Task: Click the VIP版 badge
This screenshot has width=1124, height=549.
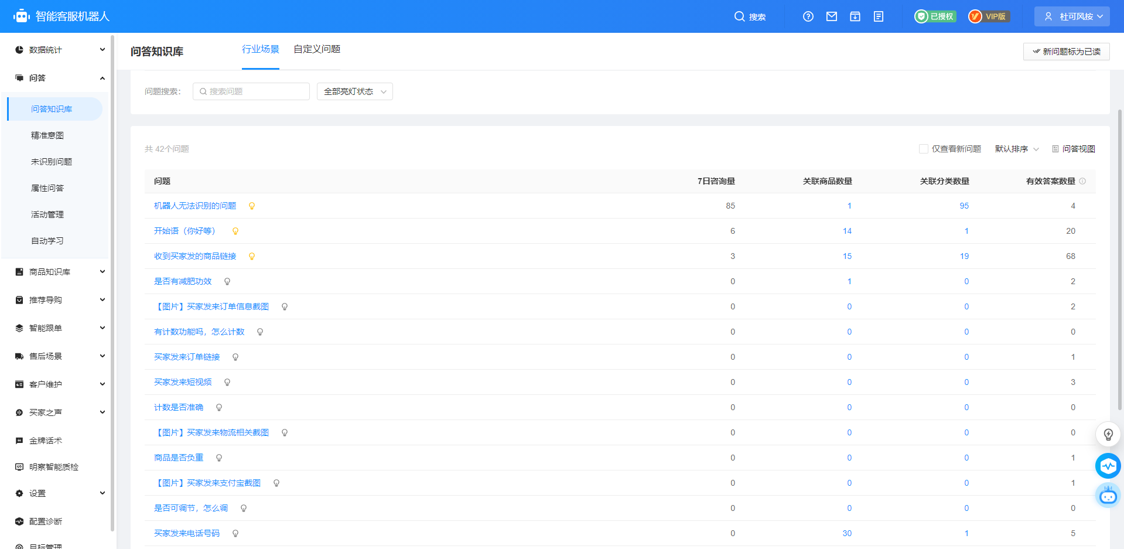Action: click(989, 16)
